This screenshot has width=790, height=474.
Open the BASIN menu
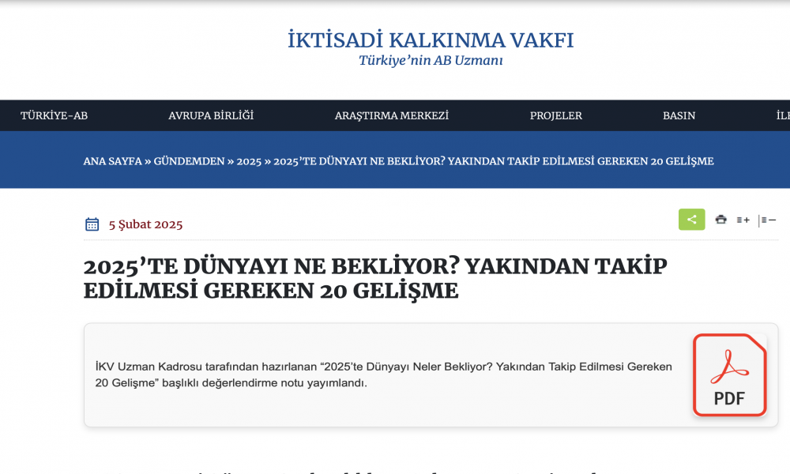(x=679, y=115)
